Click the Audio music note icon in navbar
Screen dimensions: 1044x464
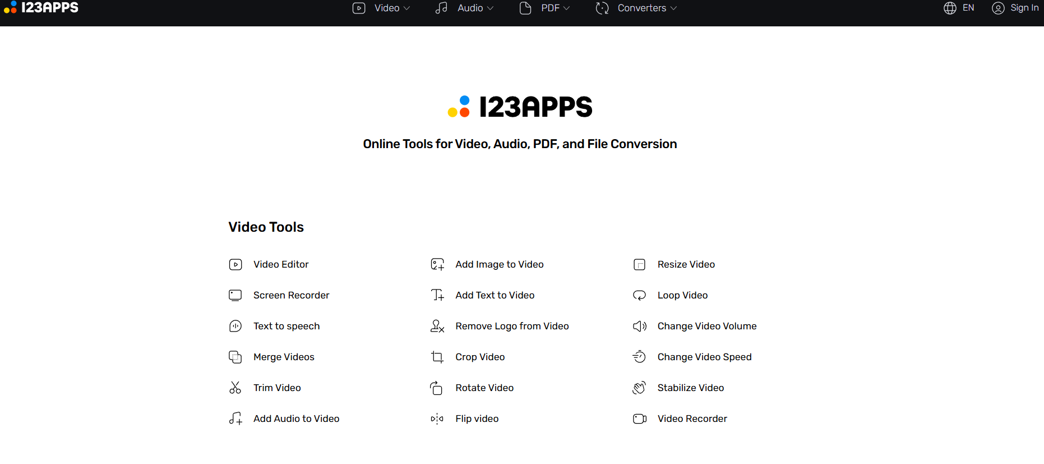pyautogui.click(x=442, y=8)
